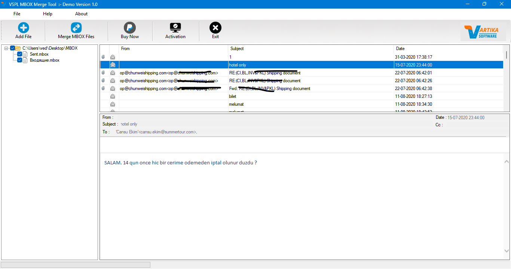Screen dimensions: 511x269
Task: Click paperclip icon of the Fwd shipping email
Action: 103,89
